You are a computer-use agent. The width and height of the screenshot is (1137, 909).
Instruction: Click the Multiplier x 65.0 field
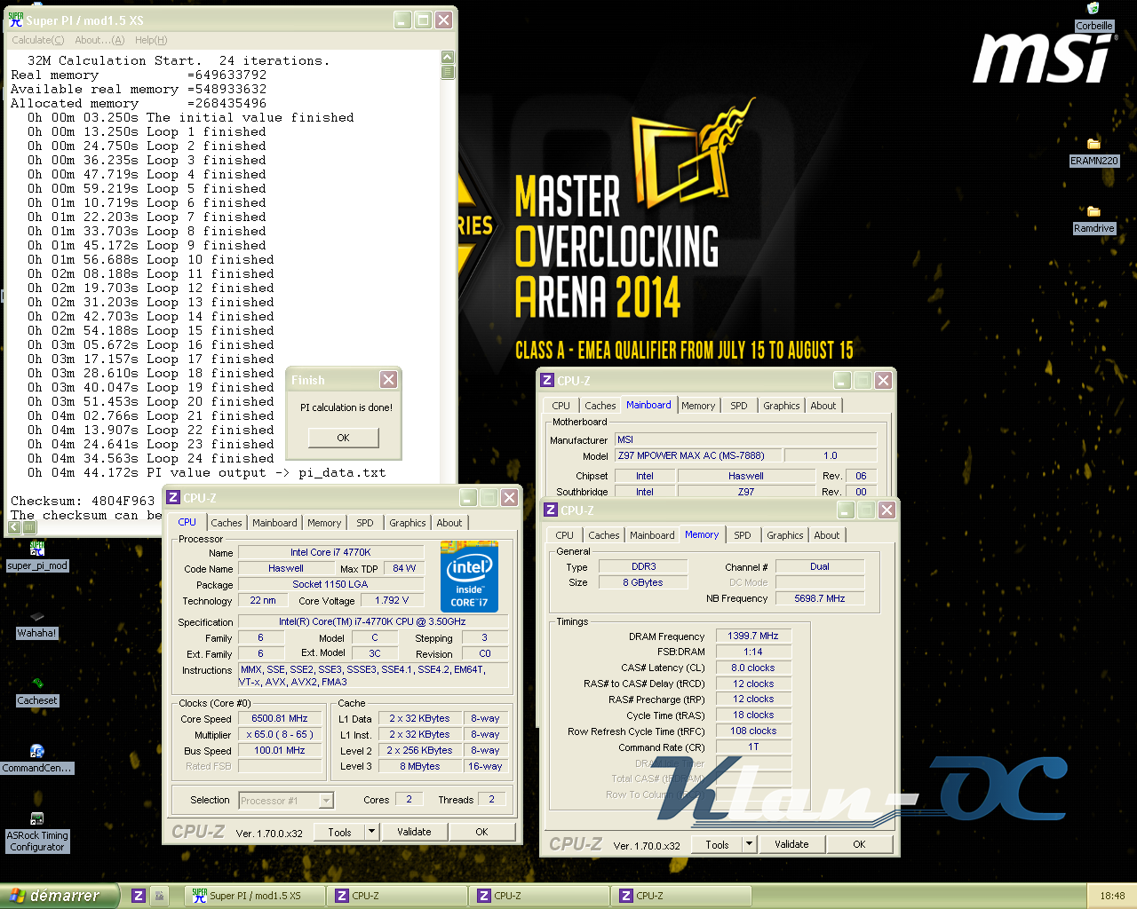(x=280, y=734)
